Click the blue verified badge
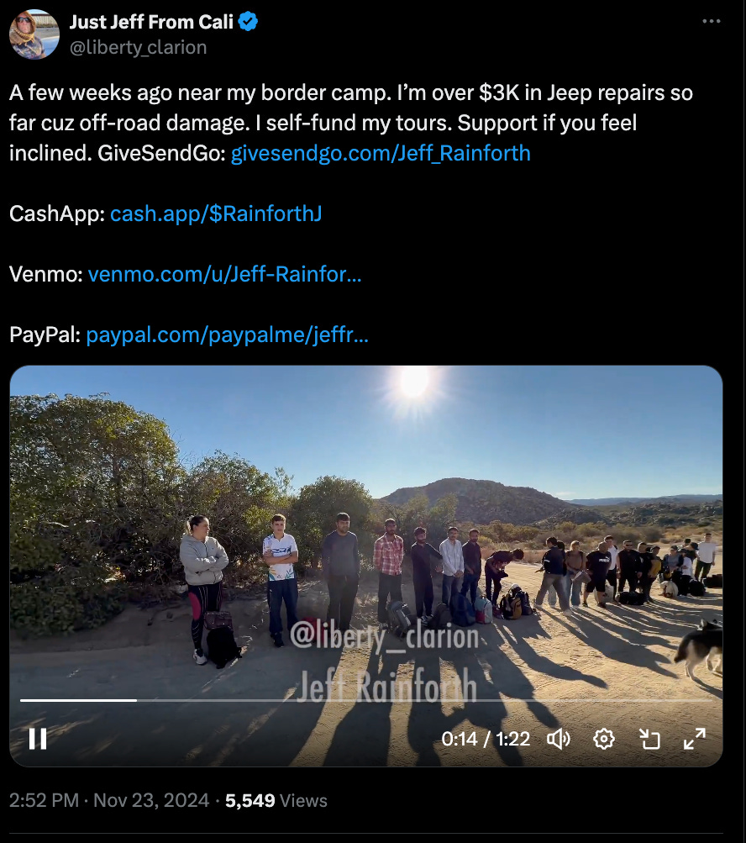This screenshot has width=746, height=843. point(248,22)
